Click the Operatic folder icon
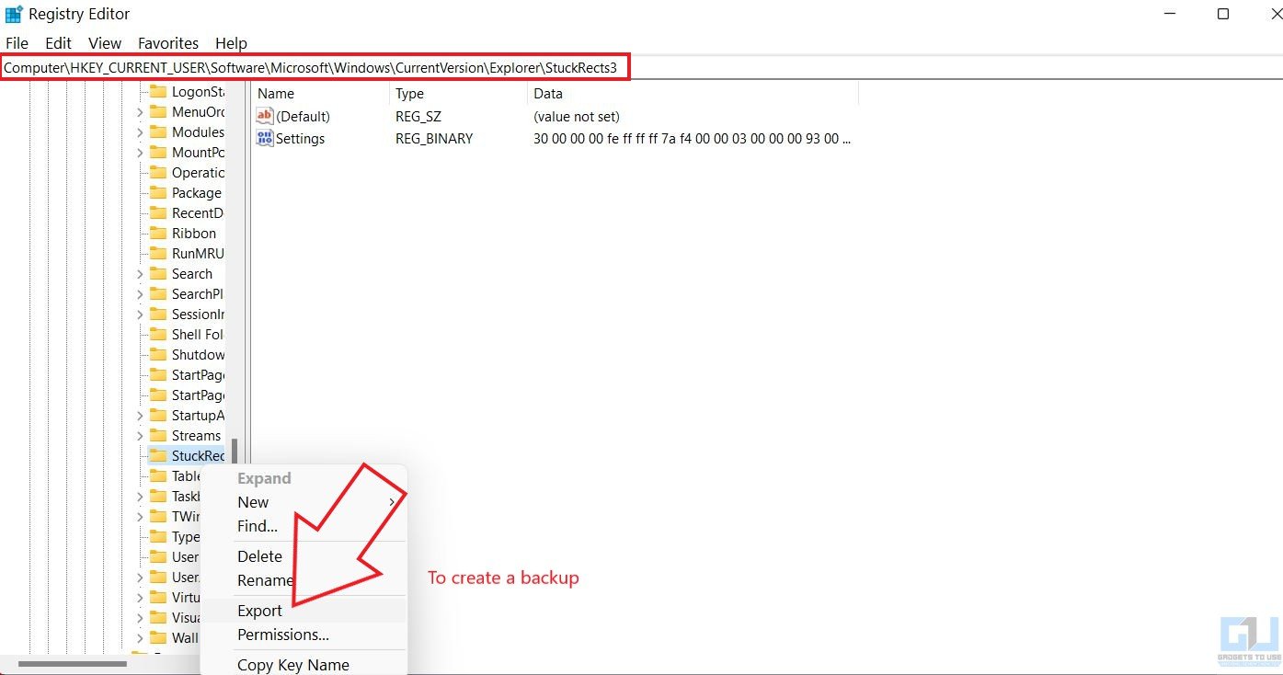Screen dimensions: 1283x675 158,173
